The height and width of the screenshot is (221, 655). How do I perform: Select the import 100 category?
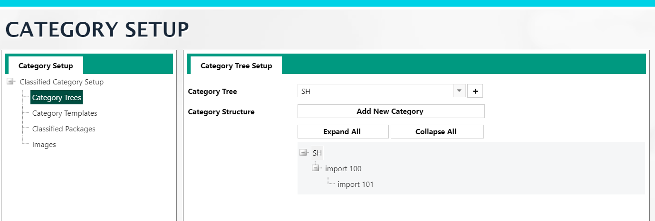point(343,169)
